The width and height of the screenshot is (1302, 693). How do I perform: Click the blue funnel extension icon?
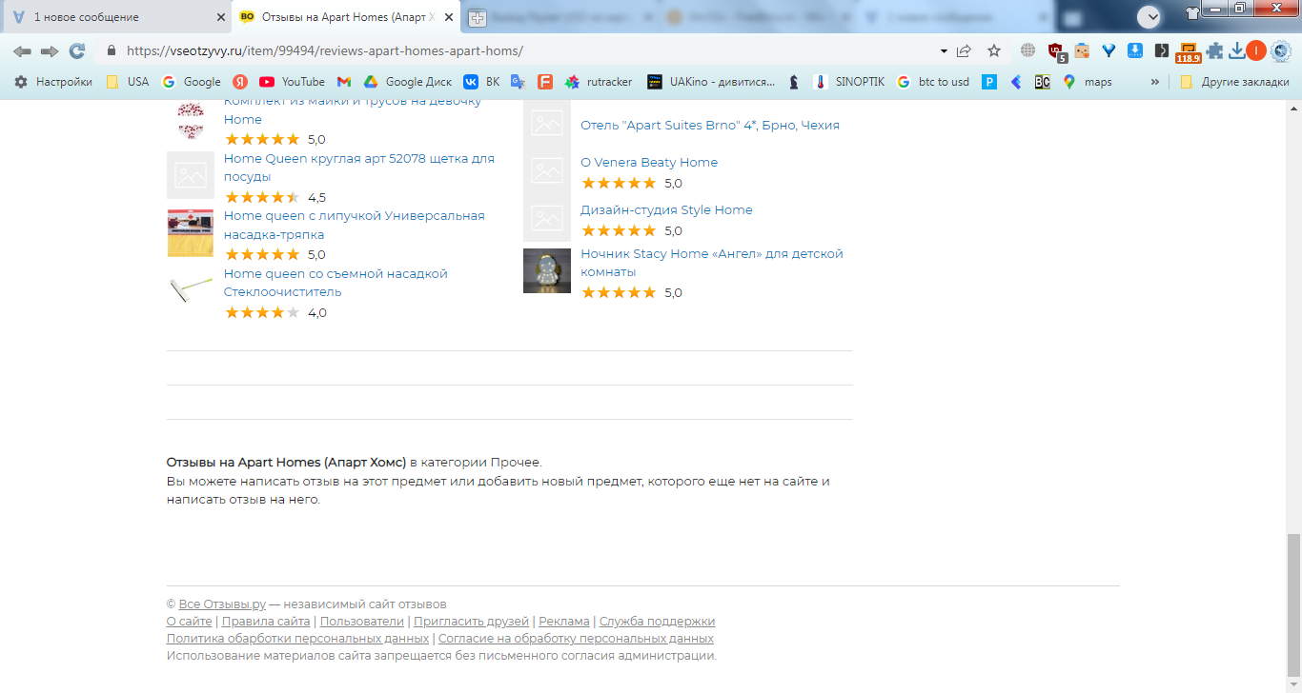(x=1109, y=50)
